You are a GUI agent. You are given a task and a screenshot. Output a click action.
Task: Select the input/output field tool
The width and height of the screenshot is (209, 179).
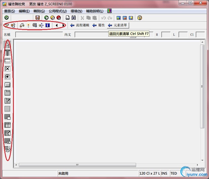pyautogui.click(x=7, y=61)
